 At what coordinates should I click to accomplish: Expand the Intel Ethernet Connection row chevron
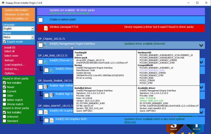(201, 62)
